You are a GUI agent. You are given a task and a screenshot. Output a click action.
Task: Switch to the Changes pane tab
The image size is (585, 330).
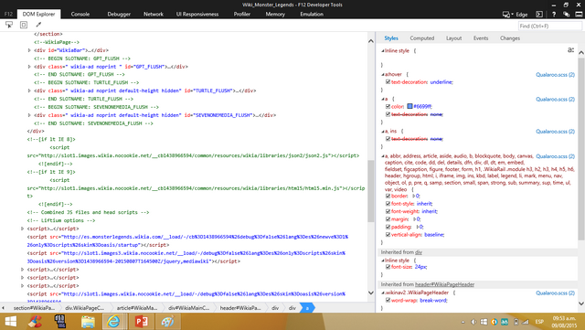pyautogui.click(x=510, y=38)
